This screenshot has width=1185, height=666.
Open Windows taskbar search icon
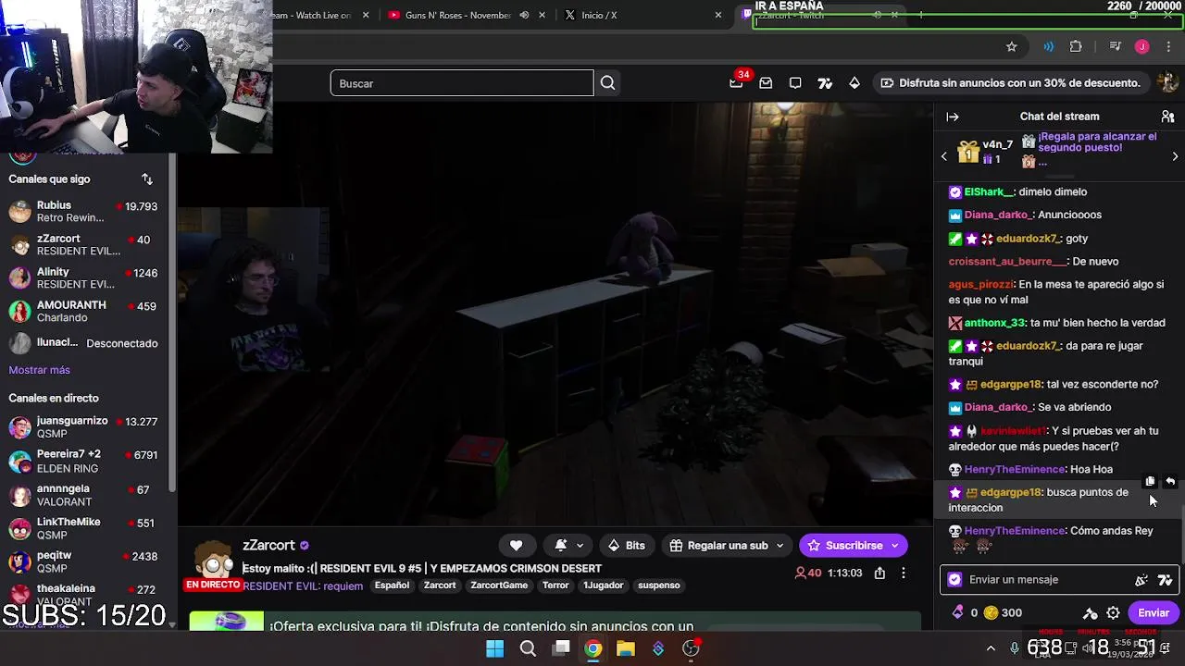click(528, 648)
